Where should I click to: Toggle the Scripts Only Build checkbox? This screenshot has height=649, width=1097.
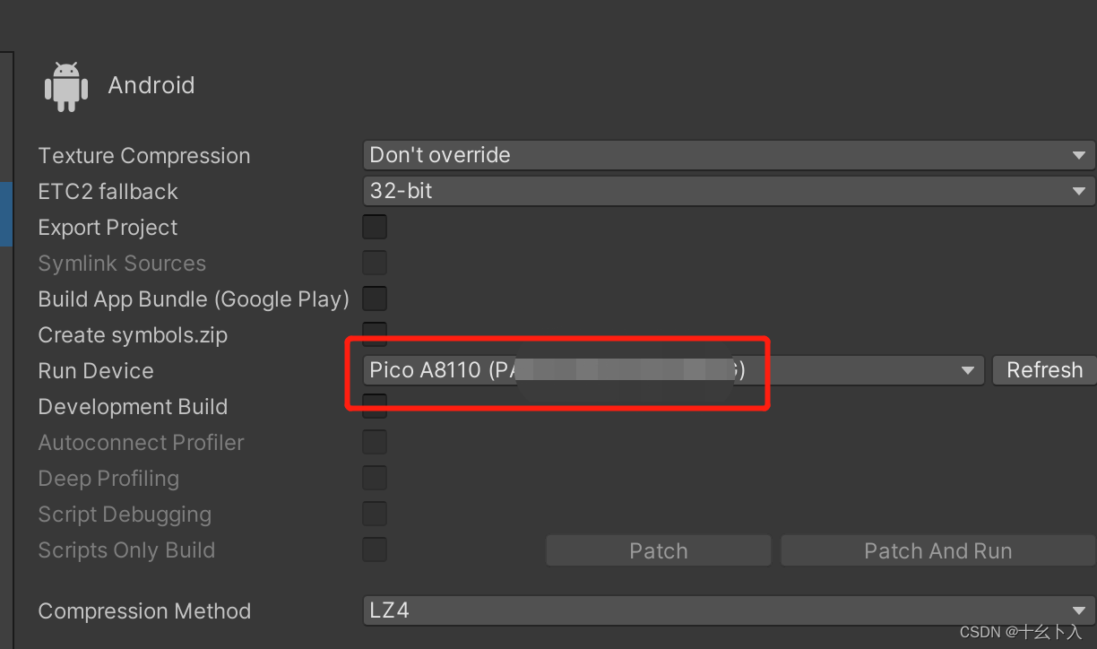pyautogui.click(x=375, y=549)
